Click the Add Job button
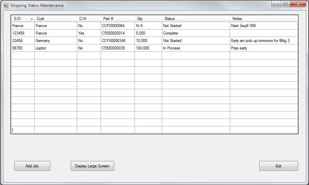Screen dimensions: 309x185 coord(32,166)
